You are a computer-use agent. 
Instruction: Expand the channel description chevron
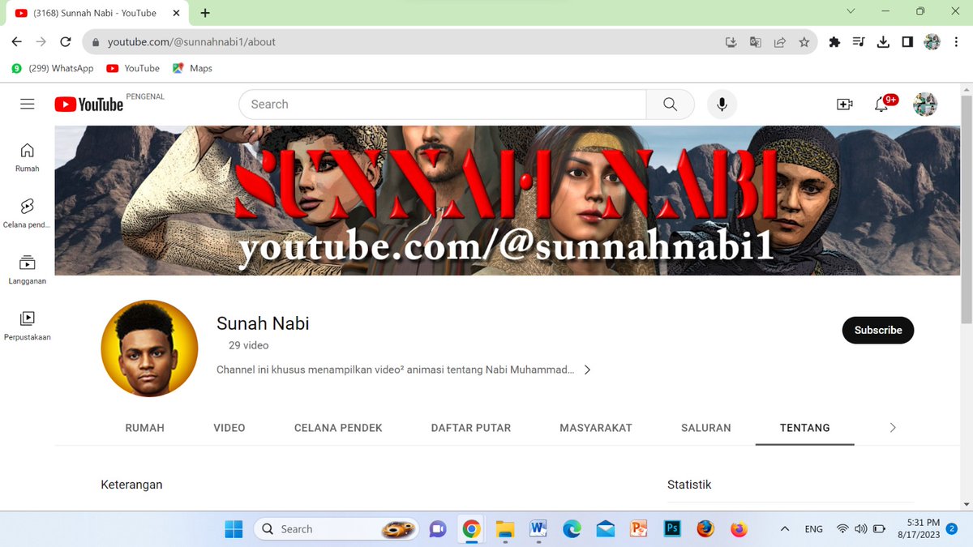coord(588,370)
